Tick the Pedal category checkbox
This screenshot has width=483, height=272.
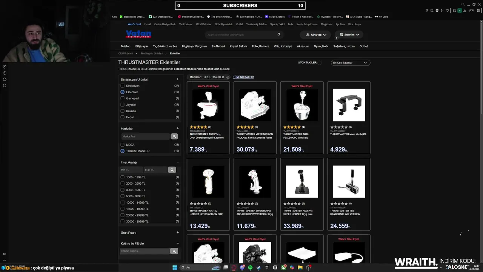tap(122, 117)
